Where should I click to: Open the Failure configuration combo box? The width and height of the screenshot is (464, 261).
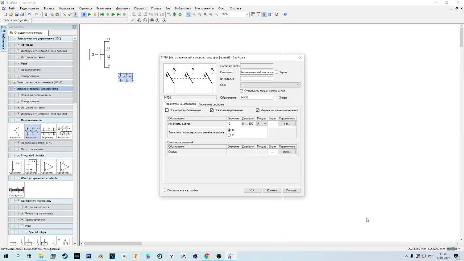coord(80,20)
